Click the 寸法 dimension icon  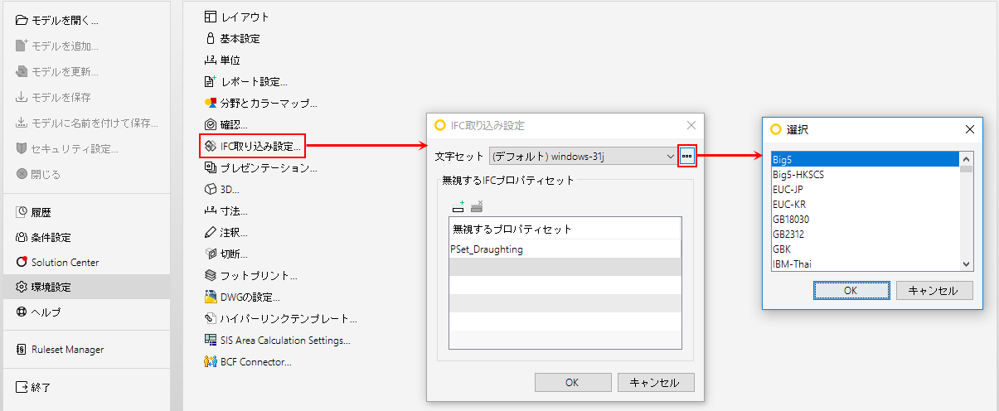coord(211,210)
